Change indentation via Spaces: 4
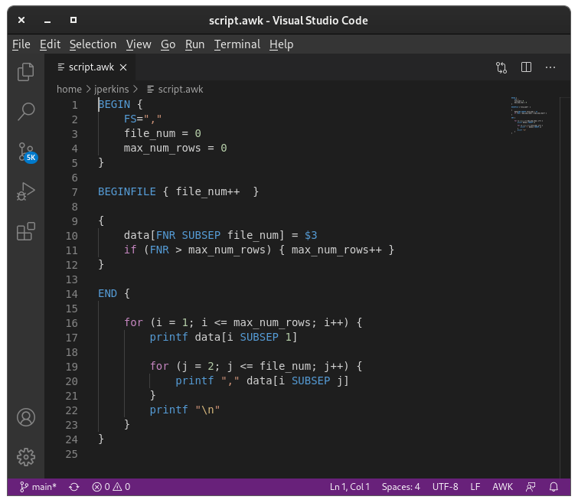The width and height of the screenshot is (578, 503). point(400,487)
